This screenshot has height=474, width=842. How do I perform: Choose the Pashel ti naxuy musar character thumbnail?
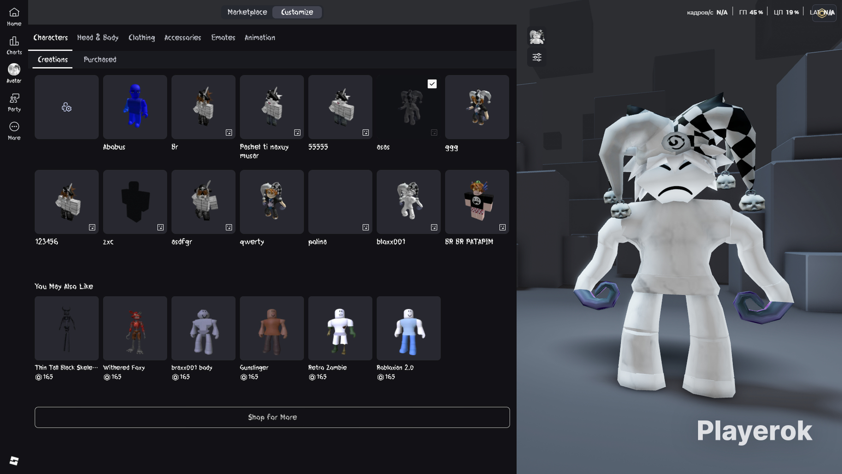[x=272, y=107]
